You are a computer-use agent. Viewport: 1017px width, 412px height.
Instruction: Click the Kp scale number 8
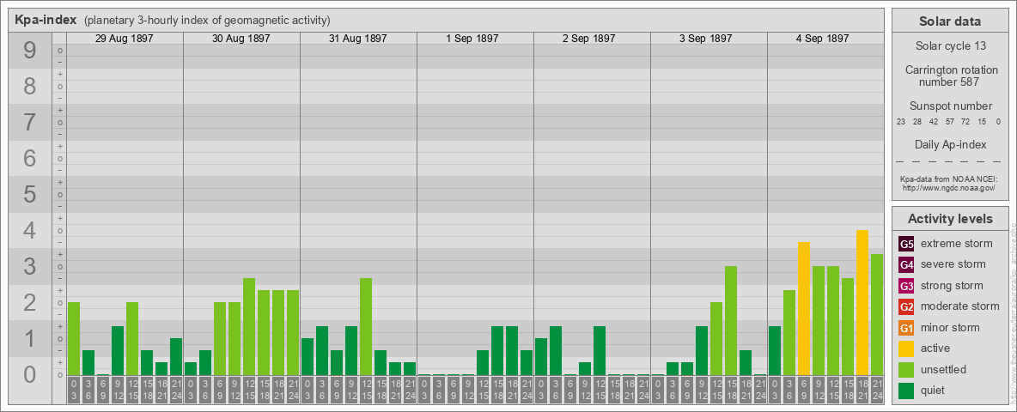pos(30,86)
